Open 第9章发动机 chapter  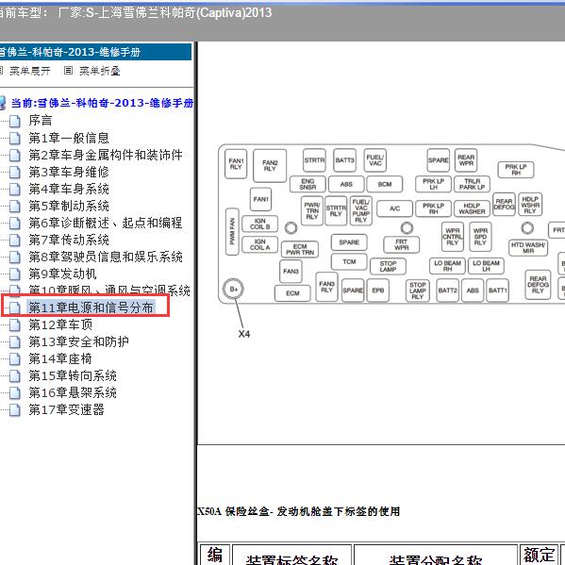point(62,274)
